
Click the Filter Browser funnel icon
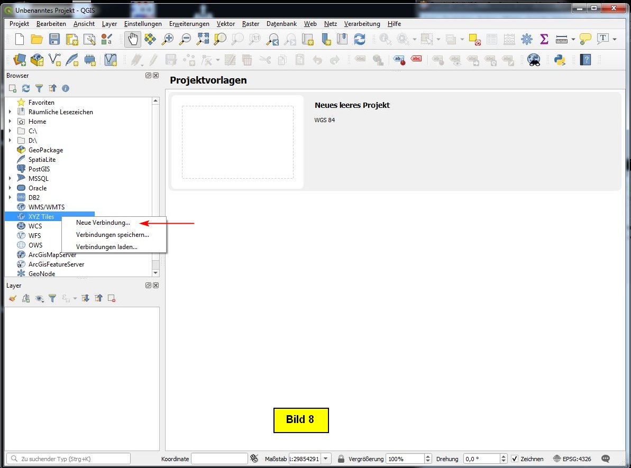click(39, 88)
